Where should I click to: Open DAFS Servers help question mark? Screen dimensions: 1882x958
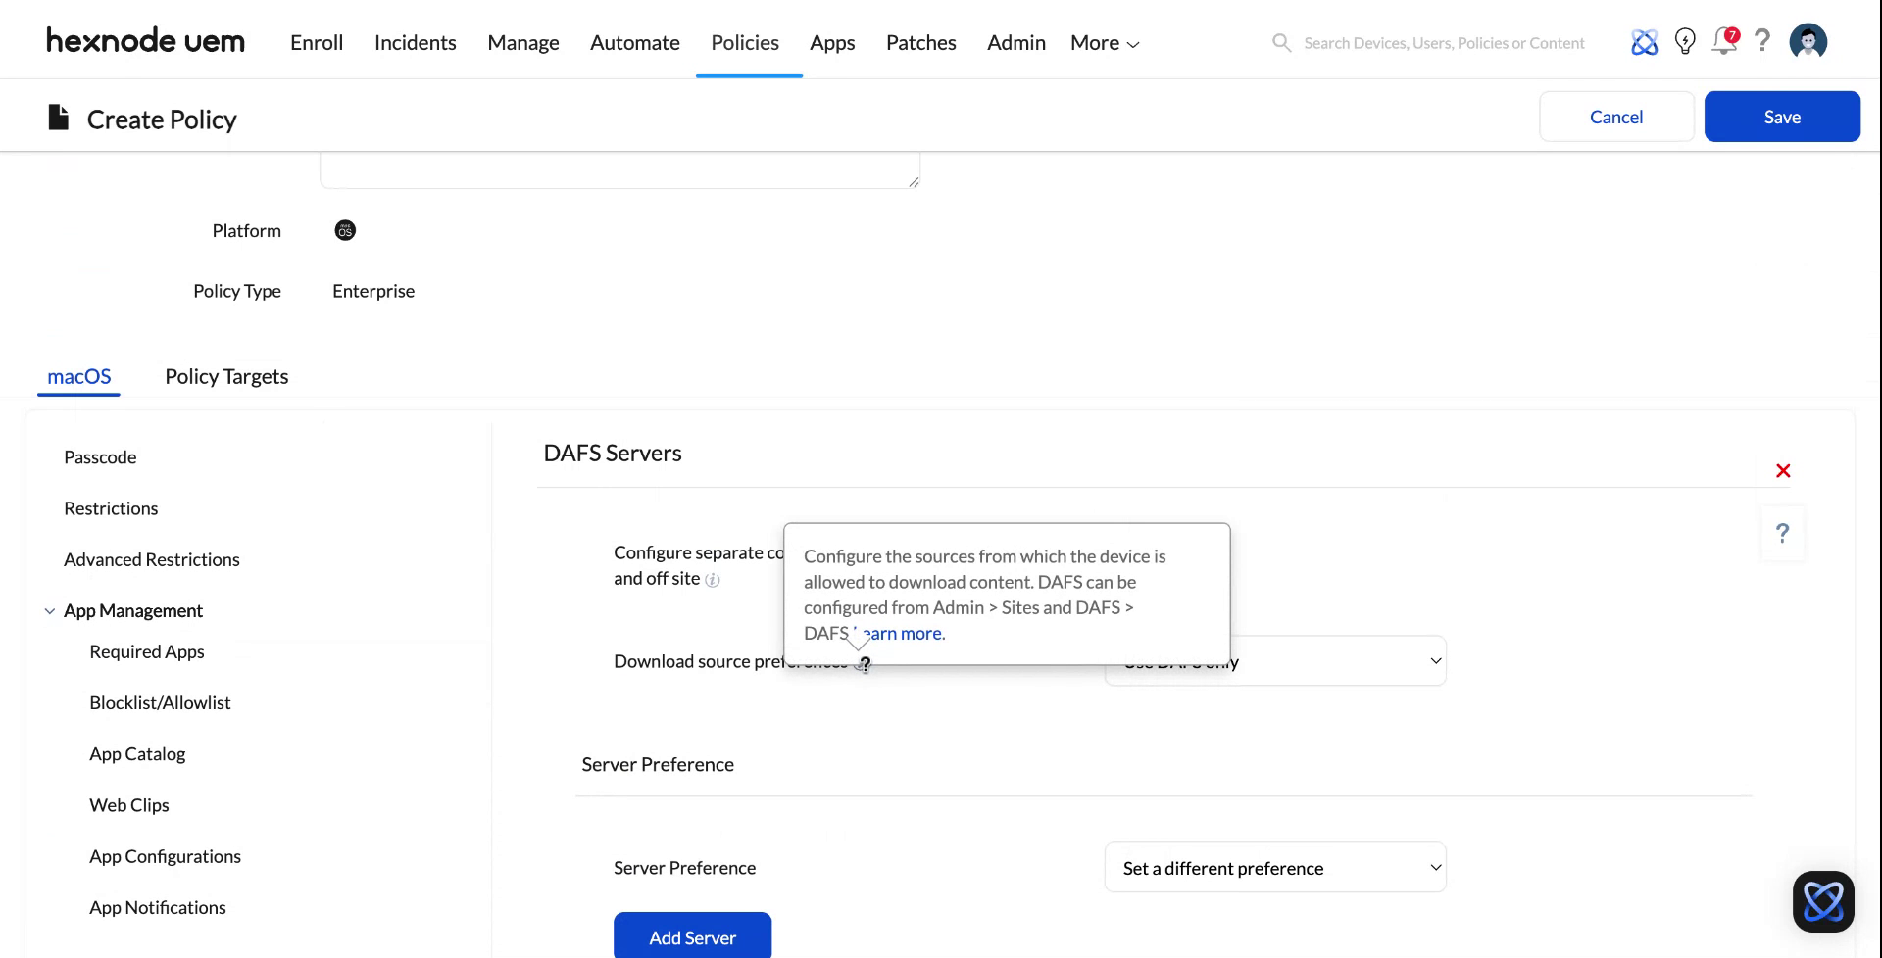(1783, 534)
